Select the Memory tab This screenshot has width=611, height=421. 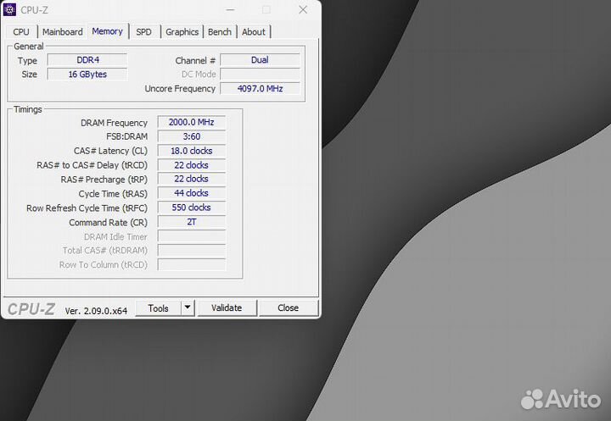(x=107, y=31)
